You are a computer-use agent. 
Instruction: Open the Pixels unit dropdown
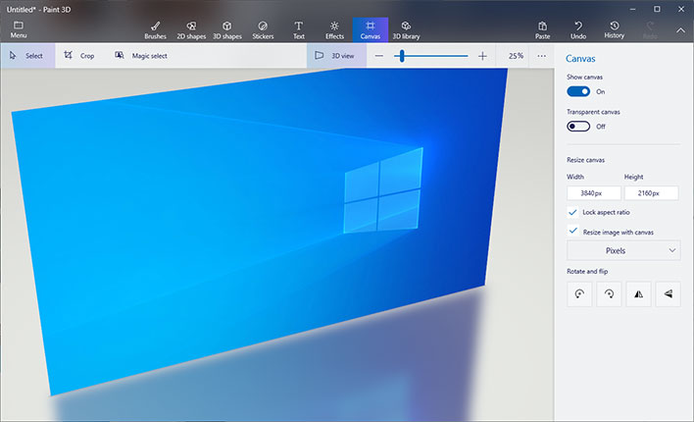pyautogui.click(x=623, y=250)
